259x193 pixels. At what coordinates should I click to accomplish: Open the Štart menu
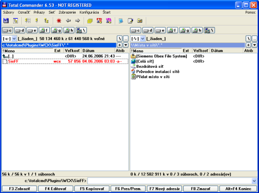(107, 13)
